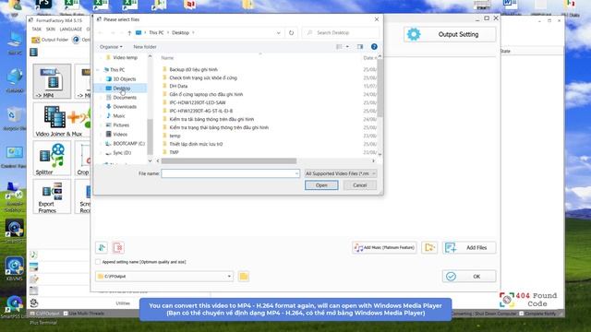Toggle the preview pane icon

(x=360, y=47)
